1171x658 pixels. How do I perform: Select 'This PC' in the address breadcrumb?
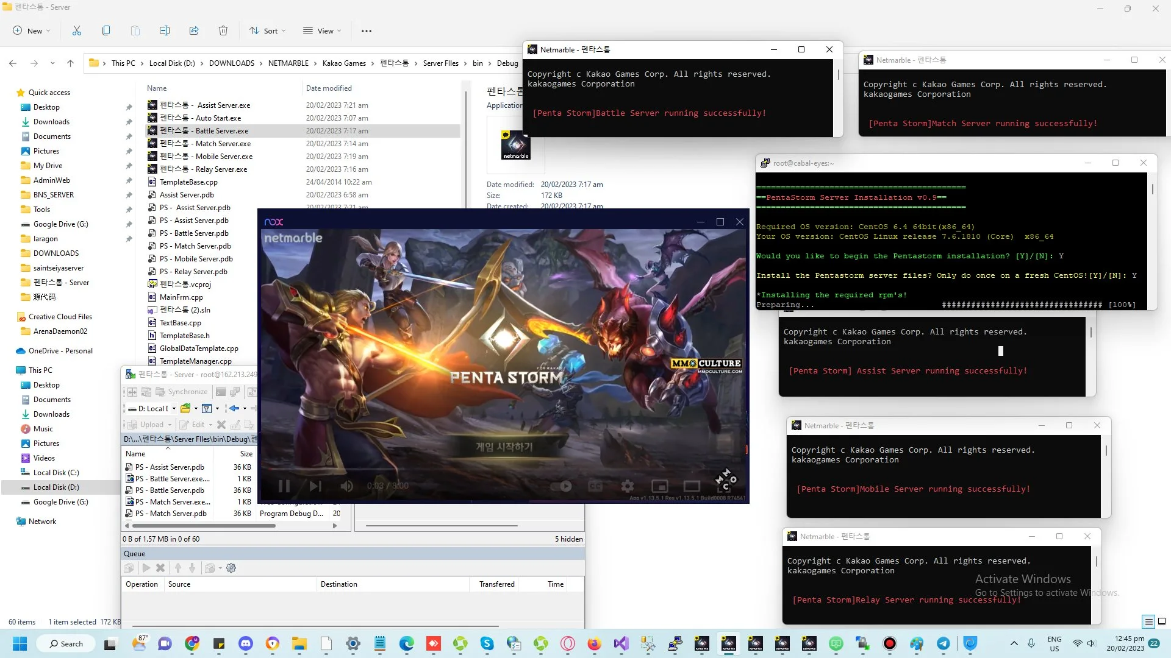pos(123,63)
